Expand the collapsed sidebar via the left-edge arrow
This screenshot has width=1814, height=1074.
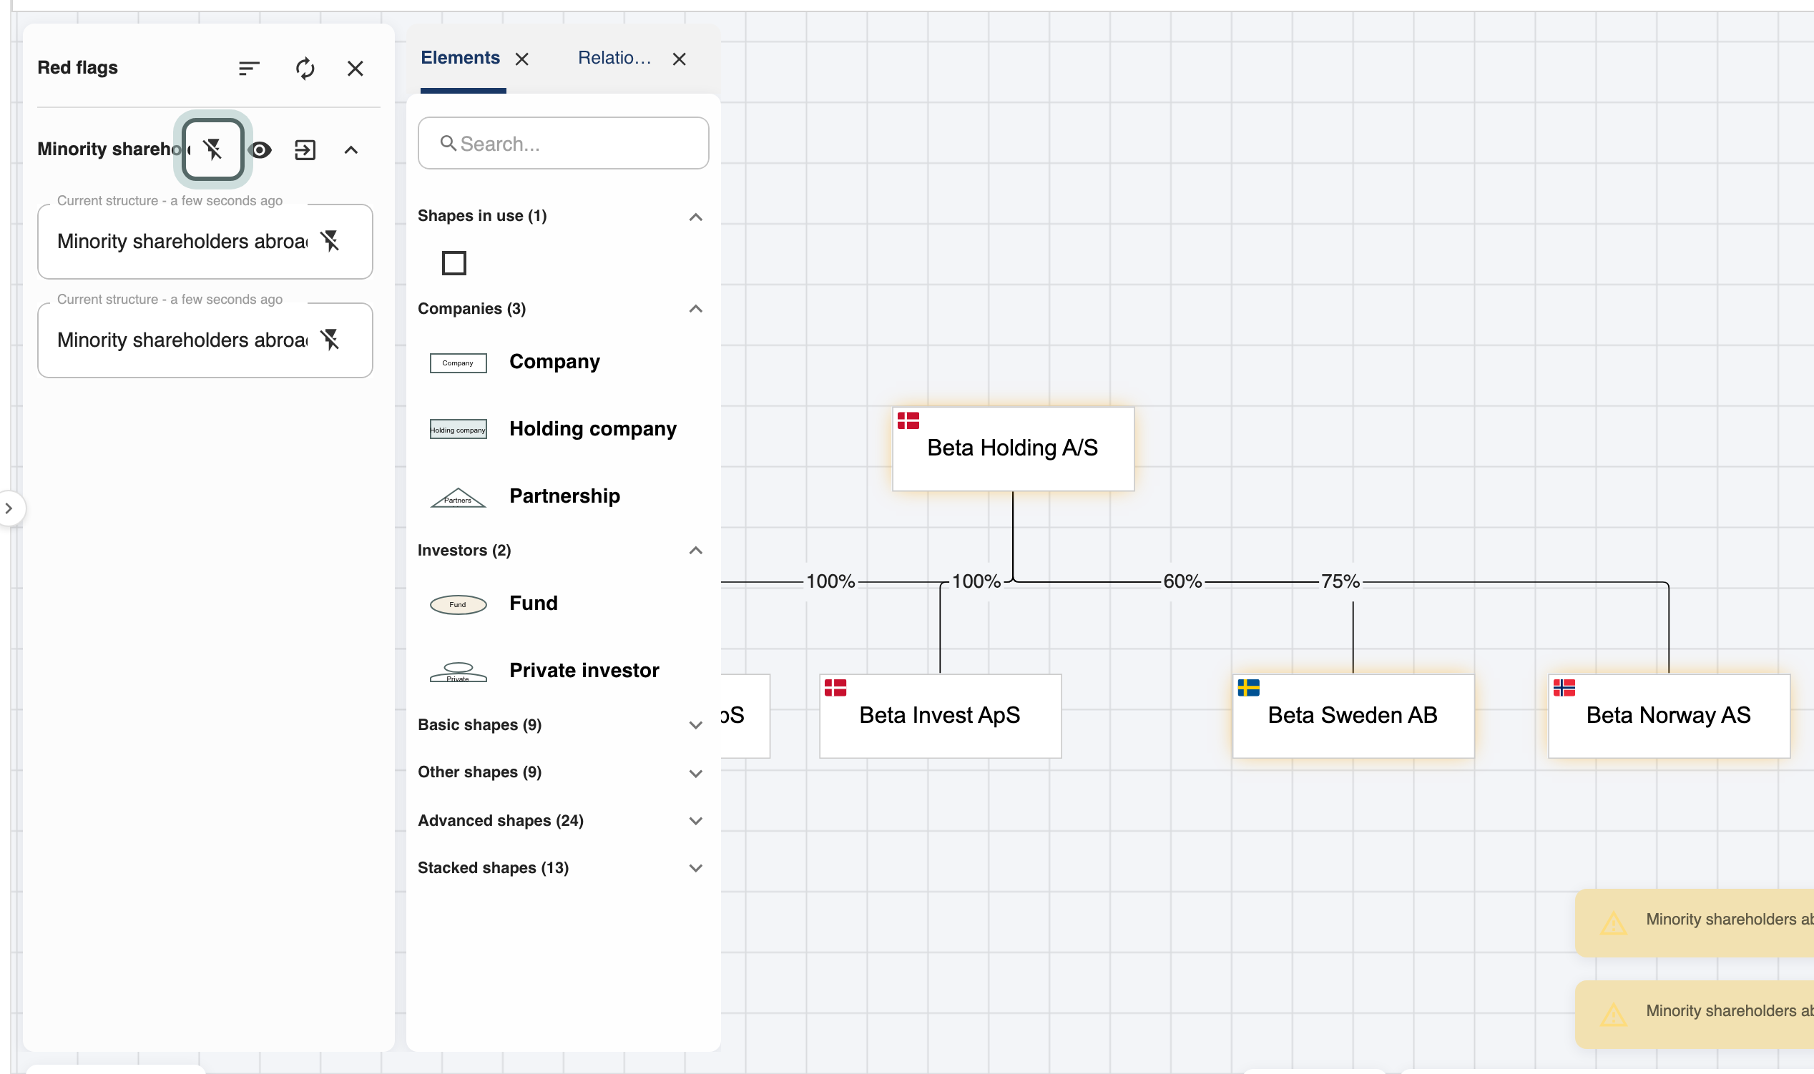(9, 508)
